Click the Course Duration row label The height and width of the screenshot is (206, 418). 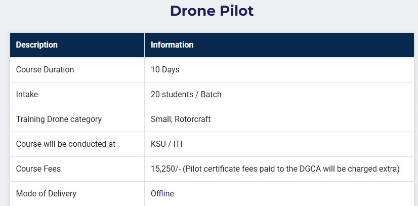tap(45, 70)
